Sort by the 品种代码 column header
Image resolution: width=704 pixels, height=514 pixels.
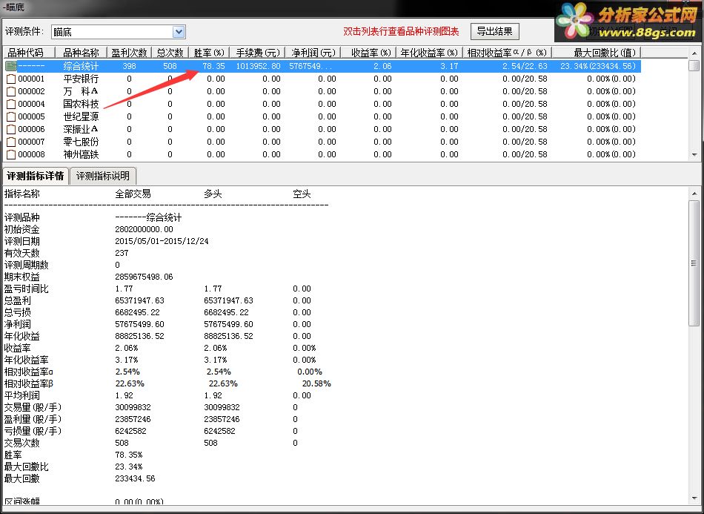pos(29,53)
